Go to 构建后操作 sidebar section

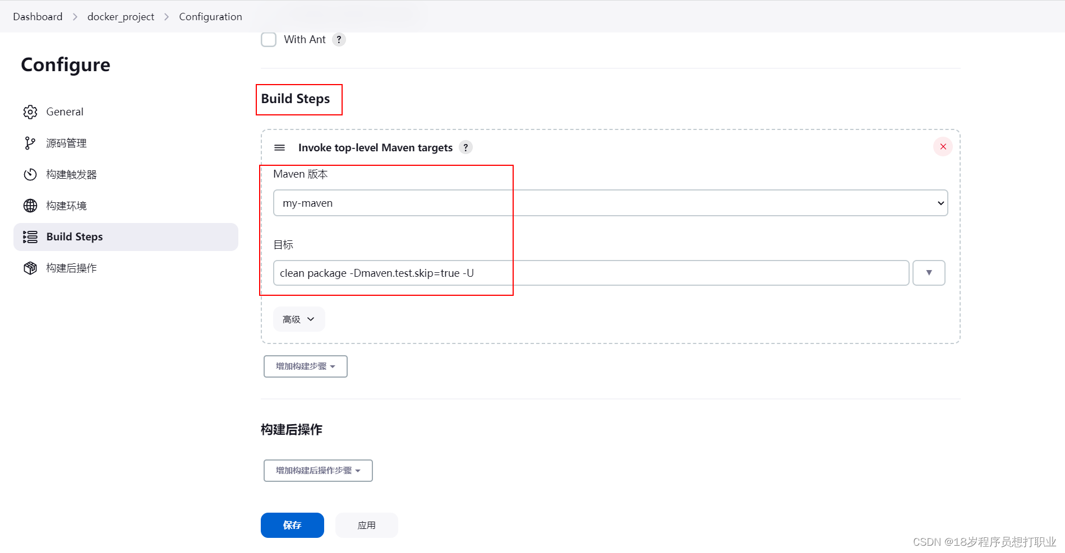126,268
